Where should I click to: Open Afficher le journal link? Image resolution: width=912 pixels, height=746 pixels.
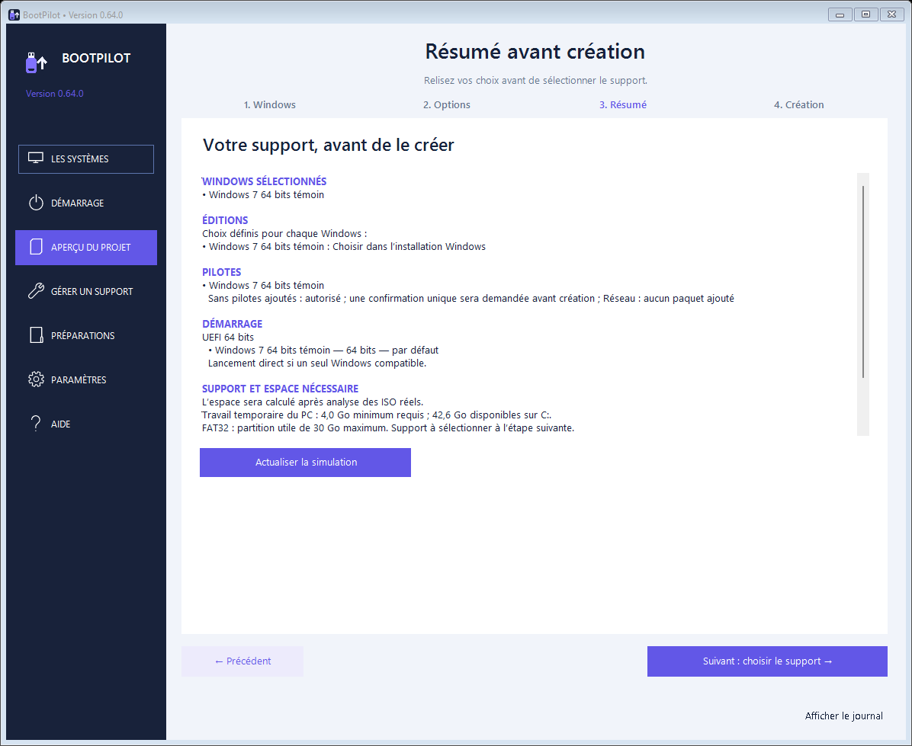pos(844,716)
